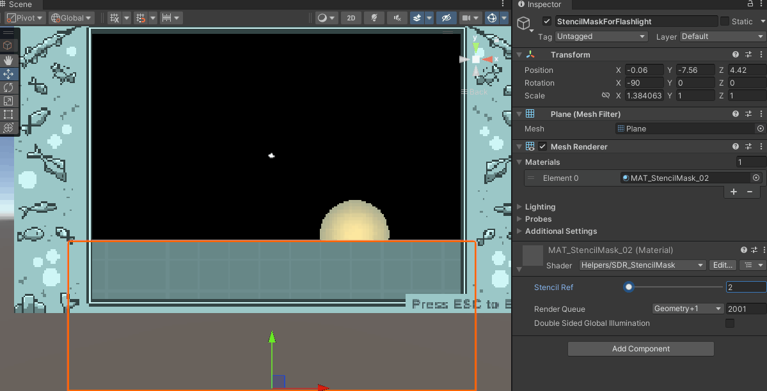Toggle Double Sided Global Illumination checkbox
The width and height of the screenshot is (767, 391).
pyautogui.click(x=730, y=323)
